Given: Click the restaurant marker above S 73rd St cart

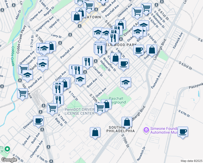Looking at the screenshot, I should [58, 101].
